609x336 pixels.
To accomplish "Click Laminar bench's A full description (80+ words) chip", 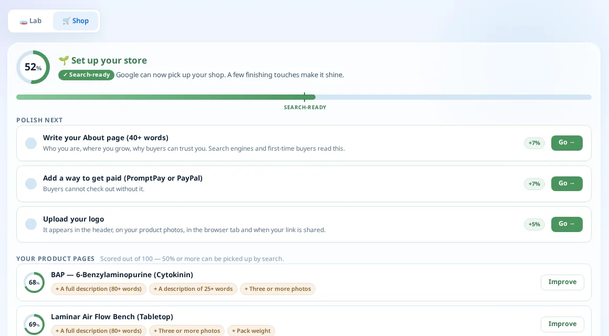I will click(99, 331).
